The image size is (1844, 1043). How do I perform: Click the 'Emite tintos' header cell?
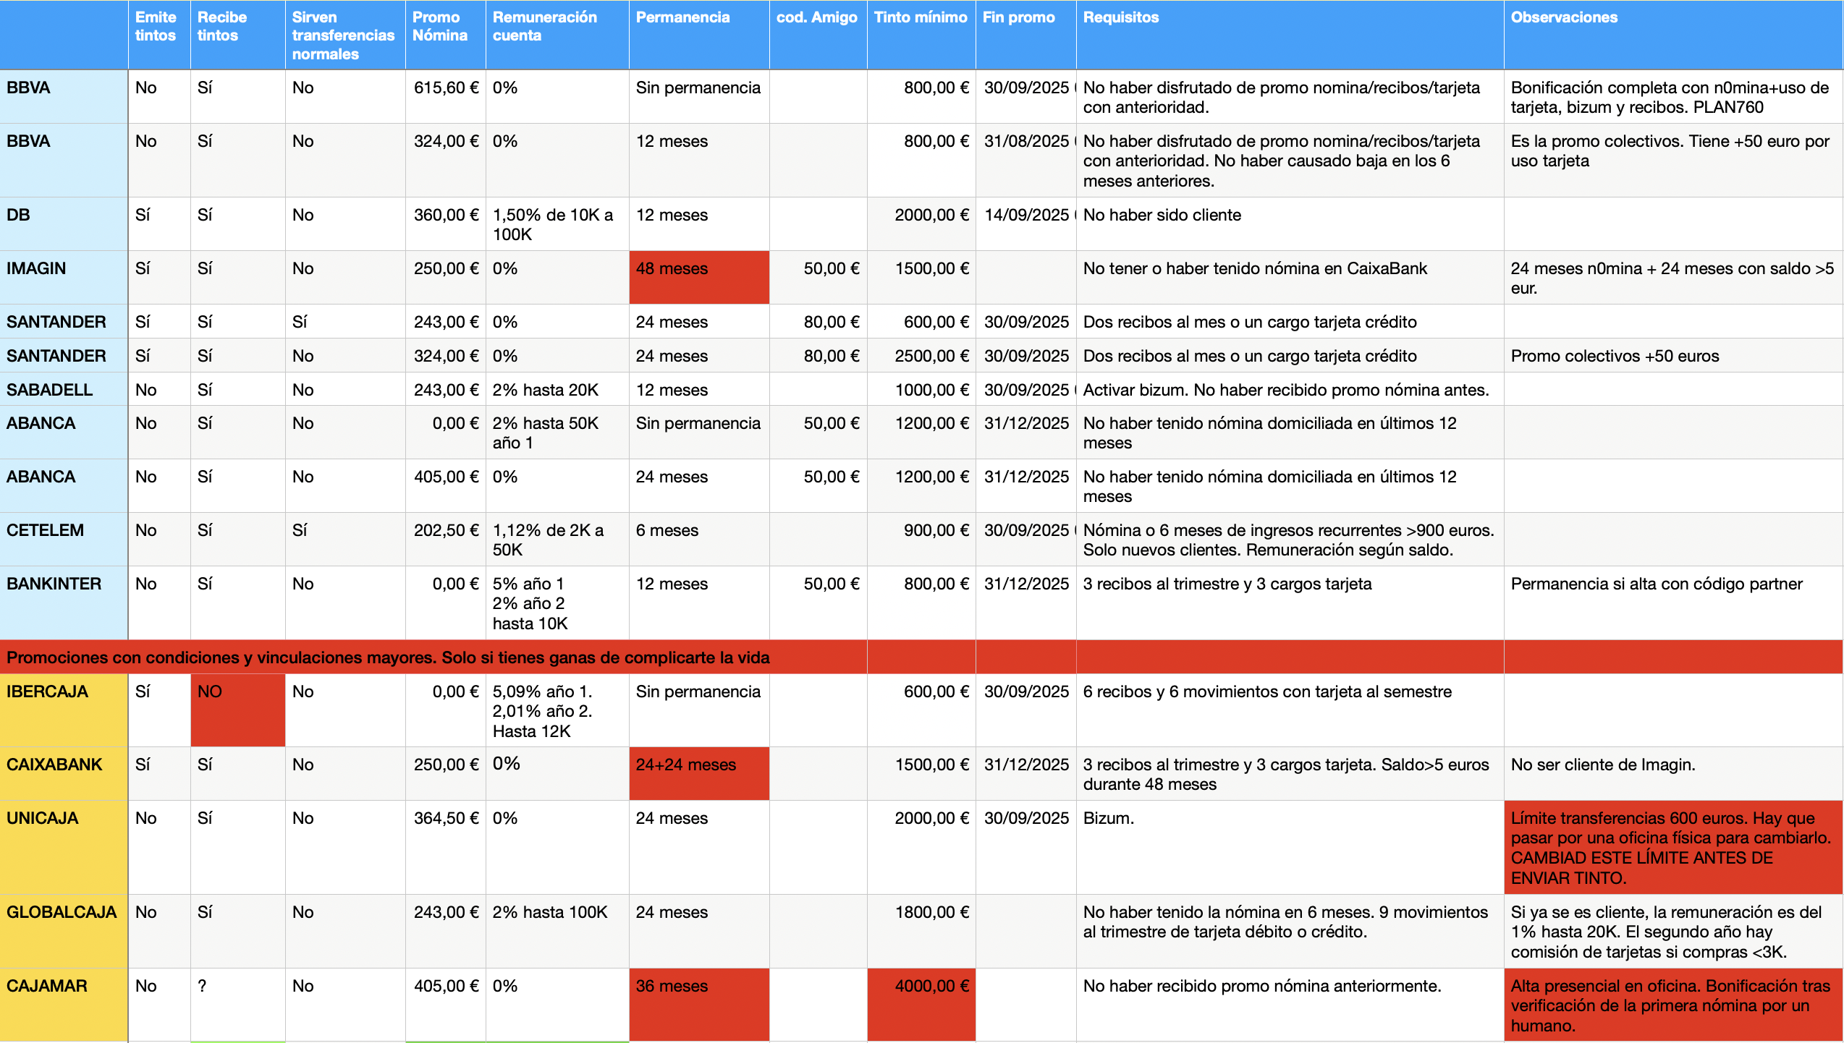pos(159,35)
